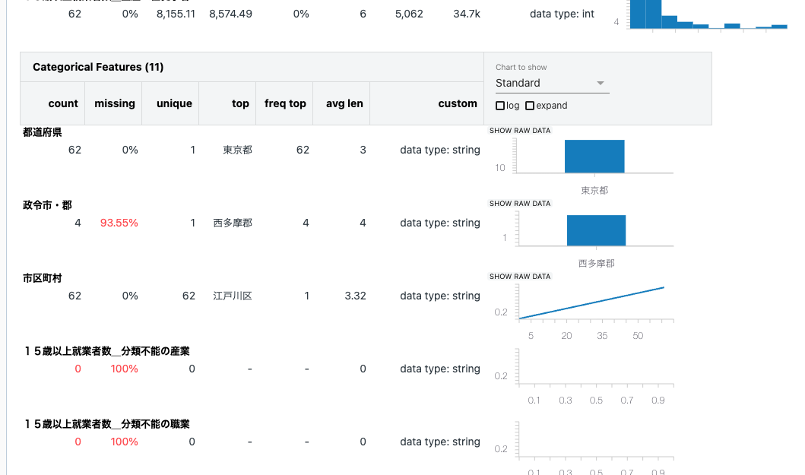This screenshot has width=805, height=475.
Task: Show raw data for 政令市・郡 chart
Action: click(x=519, y=204)
